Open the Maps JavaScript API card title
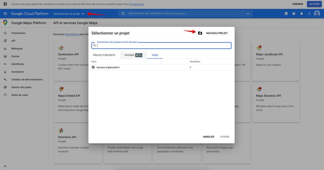This screenshot has width=324, height=170. [269, 54]
